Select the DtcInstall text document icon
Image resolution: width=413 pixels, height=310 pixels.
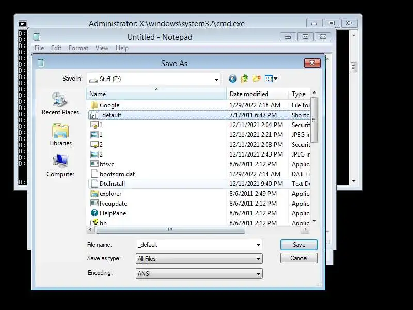94,184
